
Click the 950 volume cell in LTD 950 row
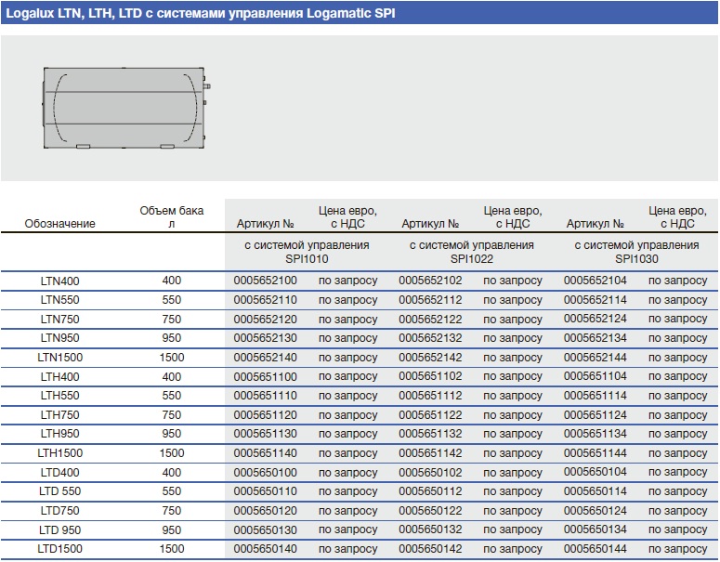pos(172,529)
